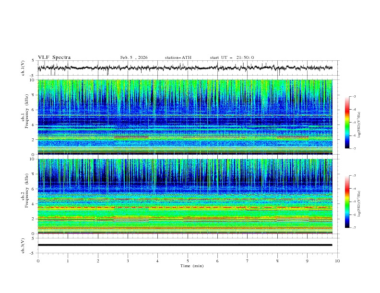The height and width of the screenshot is (293, 380).
Task: Click the ch.3 flat black voltage trace
Action: (x=185, y=245)
